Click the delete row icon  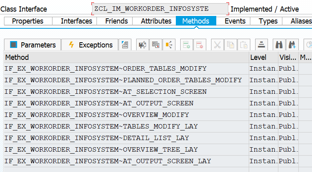[x=199, y=45]
